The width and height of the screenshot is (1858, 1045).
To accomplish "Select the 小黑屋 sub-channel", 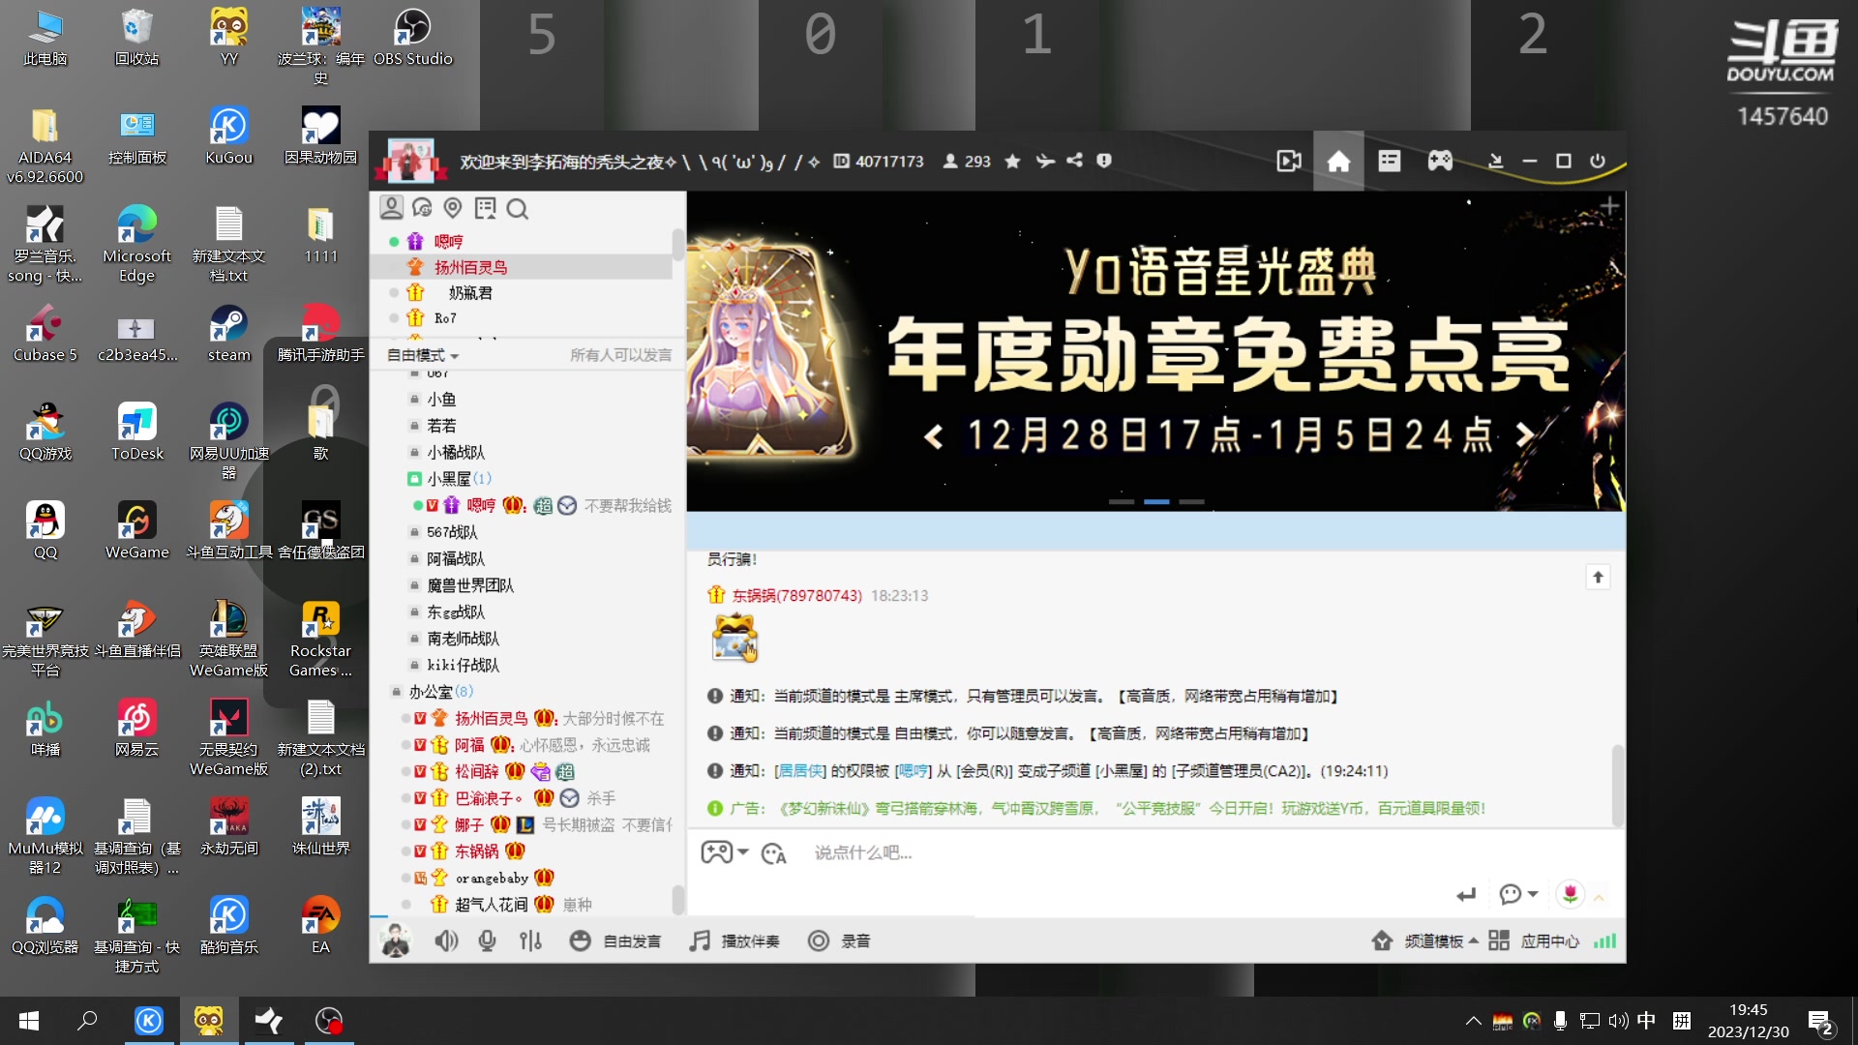I will tap(451, 478).
